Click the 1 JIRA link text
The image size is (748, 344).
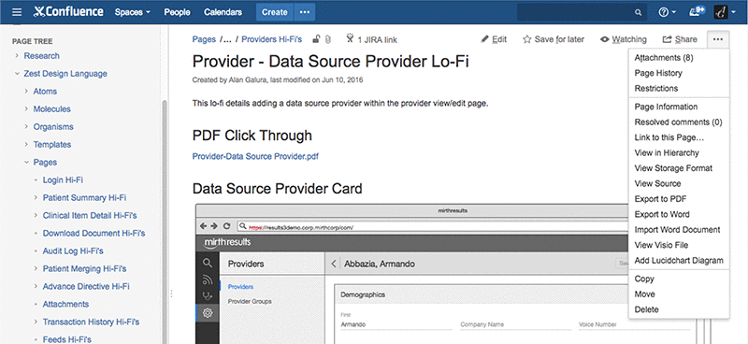click(x=378, y=40)
